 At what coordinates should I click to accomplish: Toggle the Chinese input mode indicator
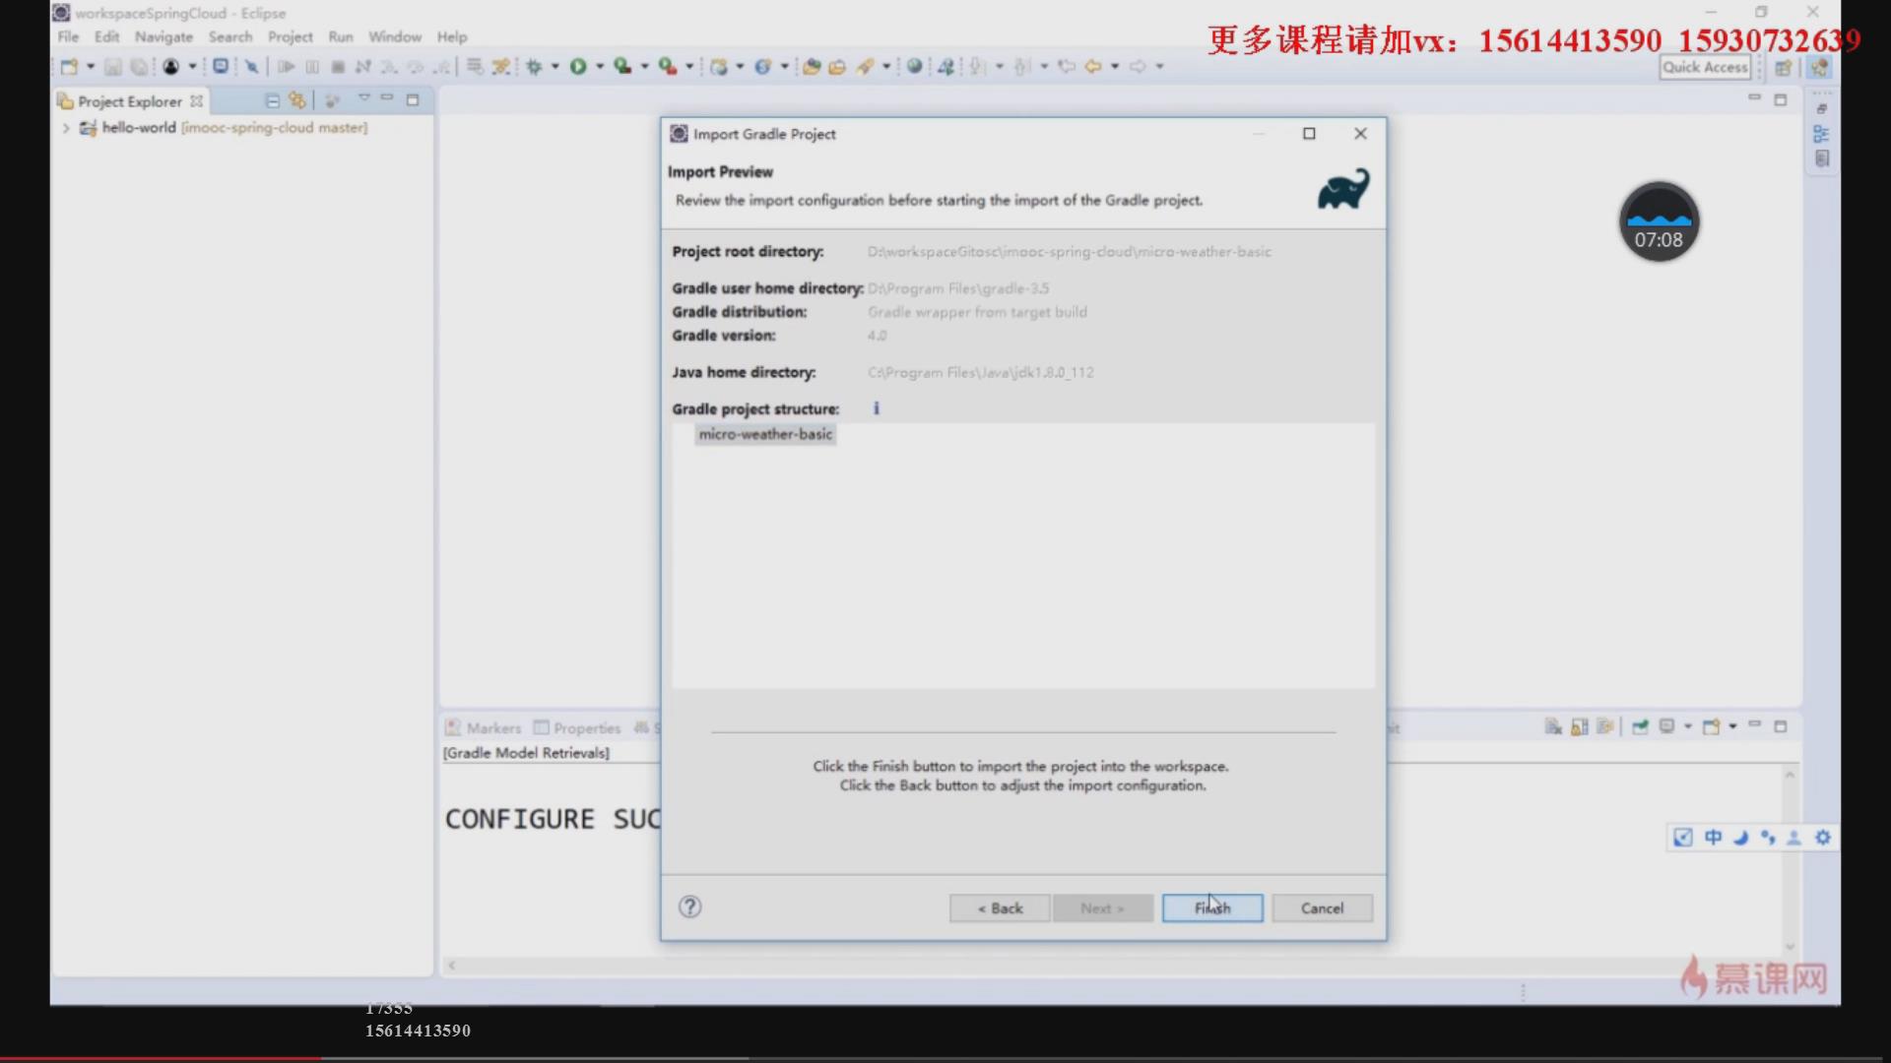[1714, 837]
